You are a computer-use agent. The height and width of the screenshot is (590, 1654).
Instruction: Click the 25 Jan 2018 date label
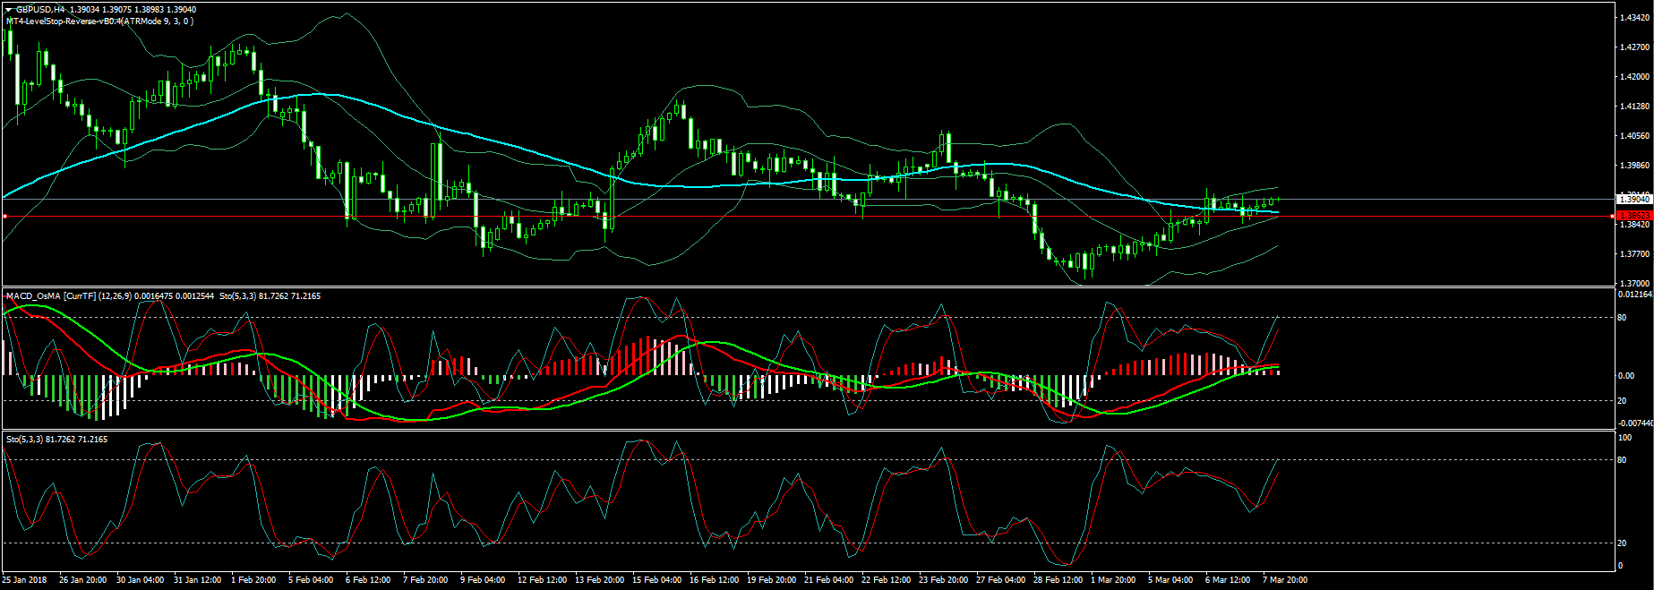pos(24,579)
